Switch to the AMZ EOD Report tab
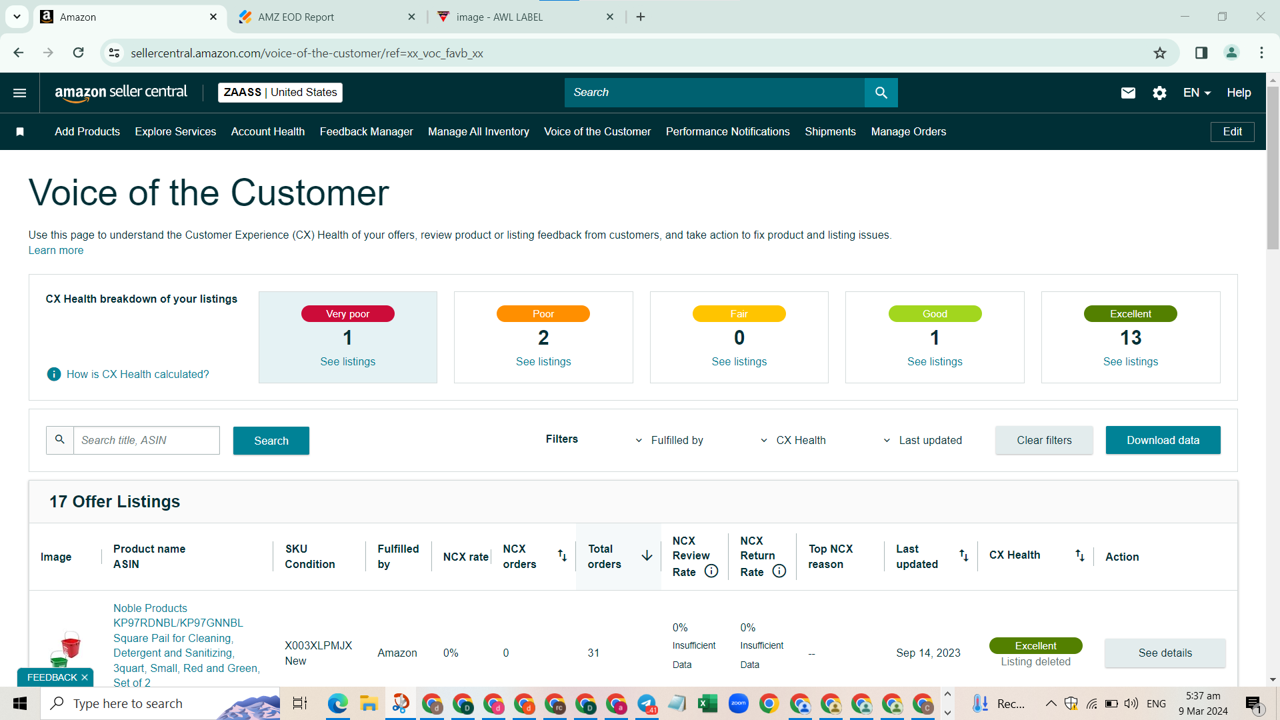This screenshot has height=720, width=1280. click(x=327, y=17)
